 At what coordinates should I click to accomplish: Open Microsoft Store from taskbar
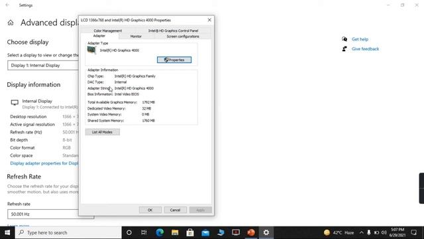click(x=190, y=232)
